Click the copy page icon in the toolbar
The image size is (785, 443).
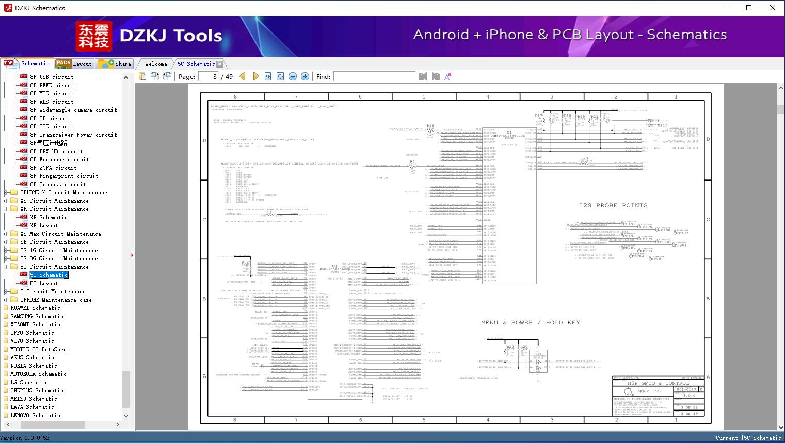pyautogui.click(x=143, y=76)
